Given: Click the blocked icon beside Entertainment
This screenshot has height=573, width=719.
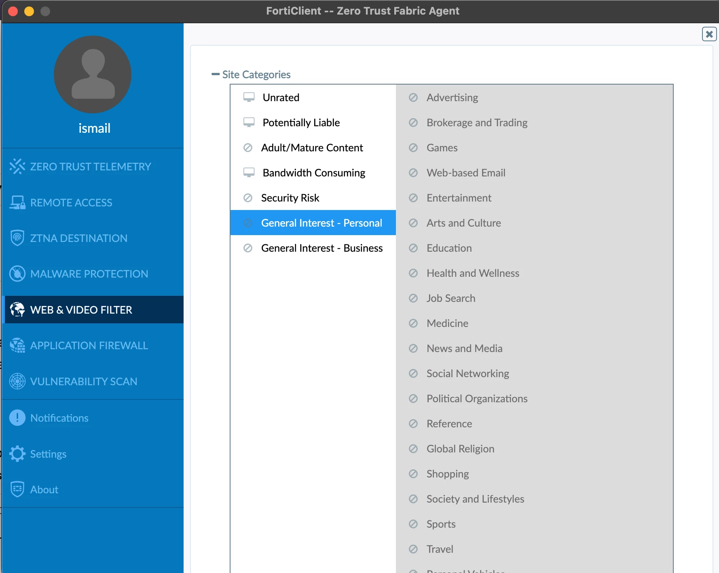Looking at the screenshot, I should (x=413, y=198).
